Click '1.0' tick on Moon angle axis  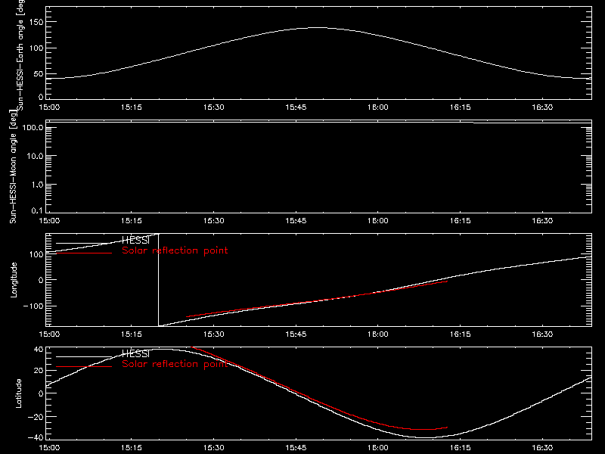pos(37,185)
